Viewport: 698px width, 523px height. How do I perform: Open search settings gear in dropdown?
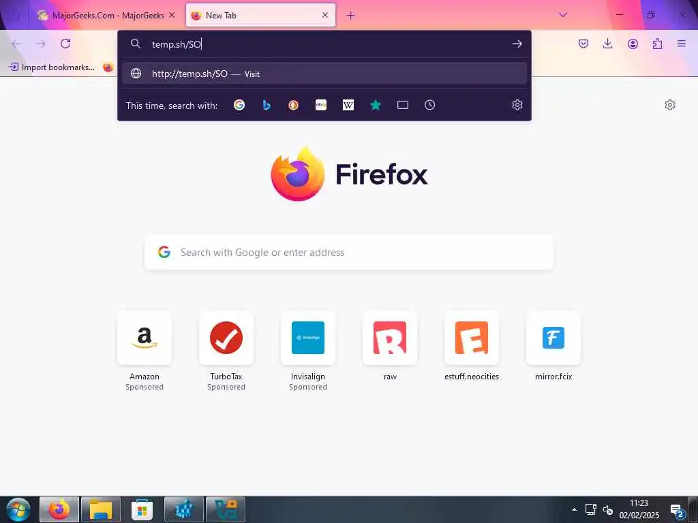(x=517, y=105)
